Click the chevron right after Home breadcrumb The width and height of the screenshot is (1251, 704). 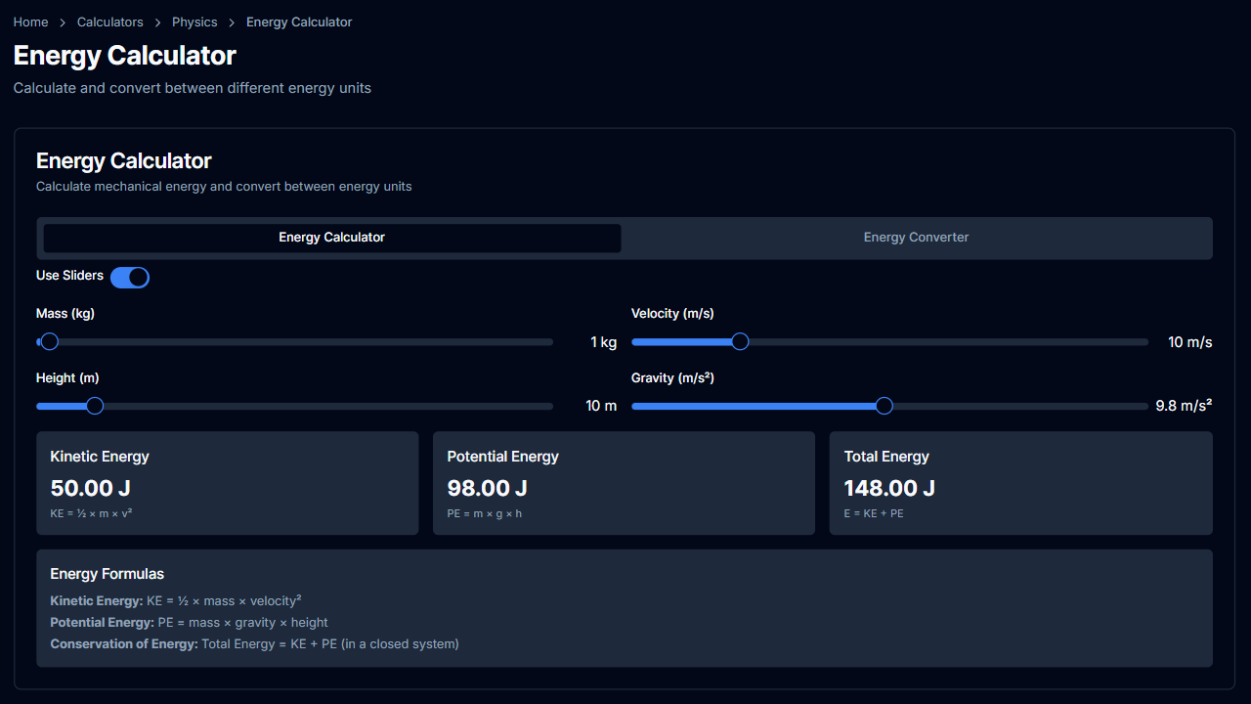63,22
